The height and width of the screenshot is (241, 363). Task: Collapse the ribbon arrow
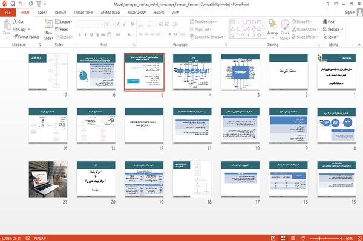click(359, 45)
